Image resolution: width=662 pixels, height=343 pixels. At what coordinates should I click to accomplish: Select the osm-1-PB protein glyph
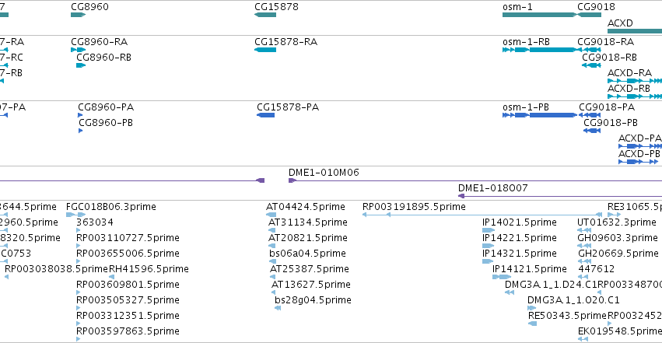(x=540, y=115)
